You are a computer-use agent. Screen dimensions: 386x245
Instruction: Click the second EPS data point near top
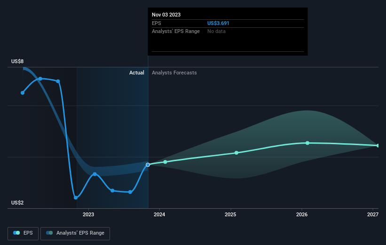[40, 79]
